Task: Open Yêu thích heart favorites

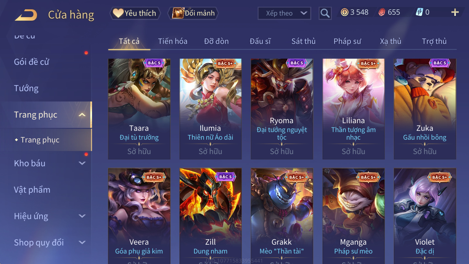Action: point(135,13)
